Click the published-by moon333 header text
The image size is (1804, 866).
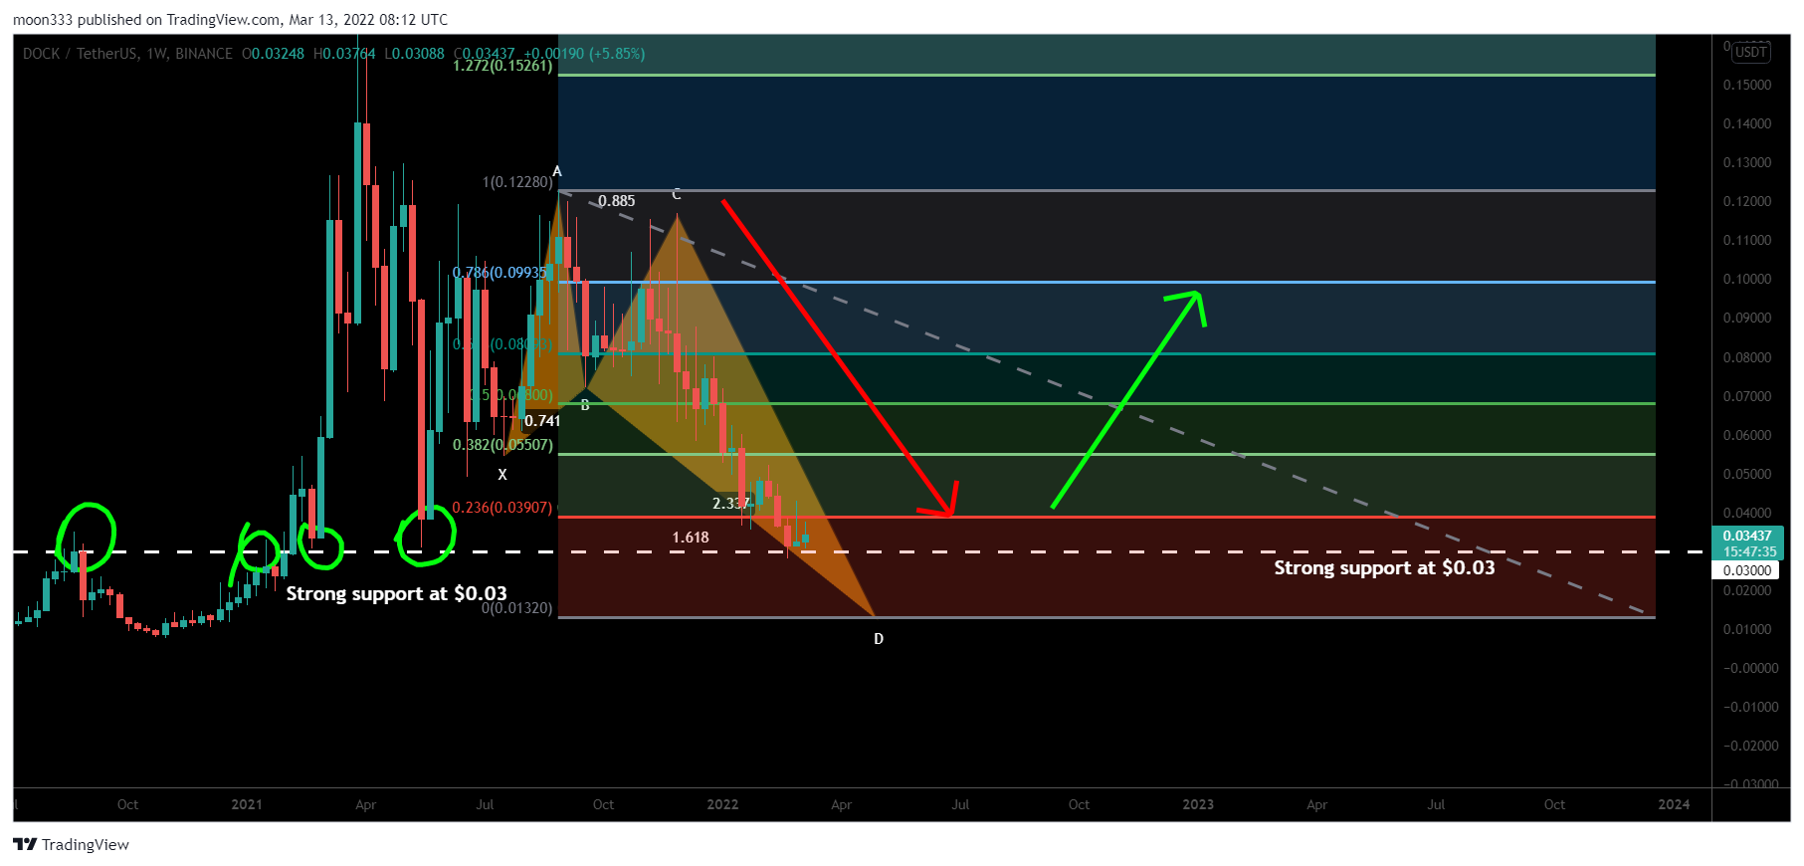point(230,20)
